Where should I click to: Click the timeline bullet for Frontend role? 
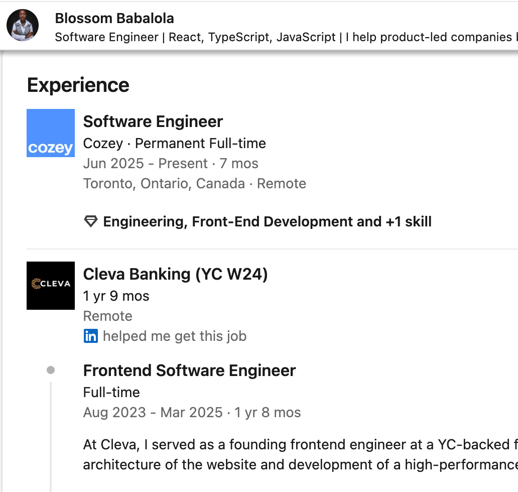point(51,371)
